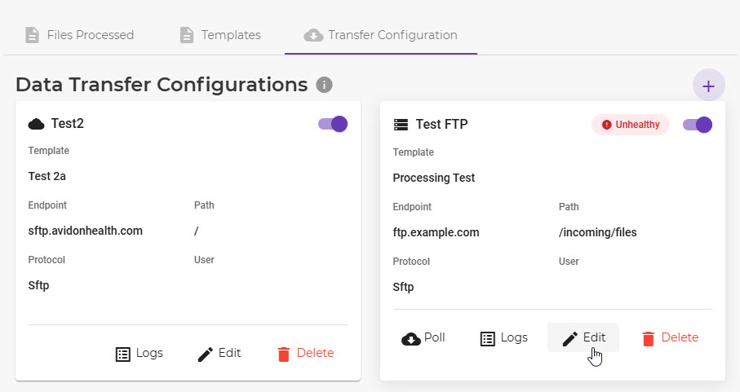Select the Transfer Configuration tab
The image size is (740, 392).
tap(381, 35)
